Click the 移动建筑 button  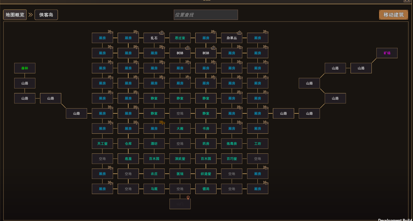(x=394, y=15)
